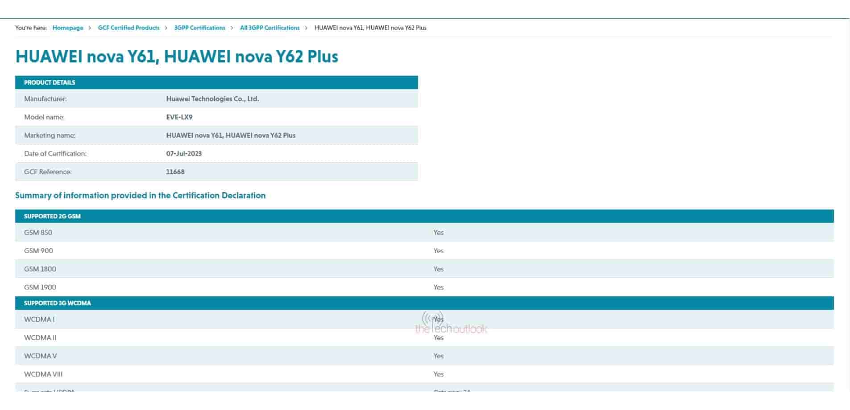Open the Homepage breadcrumb link

[x=68, y=28]
